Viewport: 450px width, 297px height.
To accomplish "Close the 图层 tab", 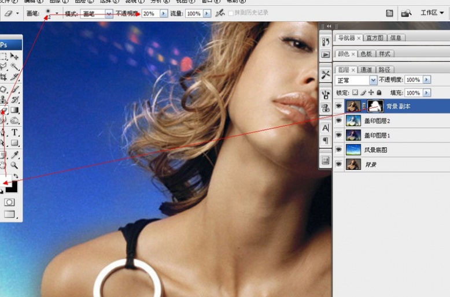I will point(353,70).
